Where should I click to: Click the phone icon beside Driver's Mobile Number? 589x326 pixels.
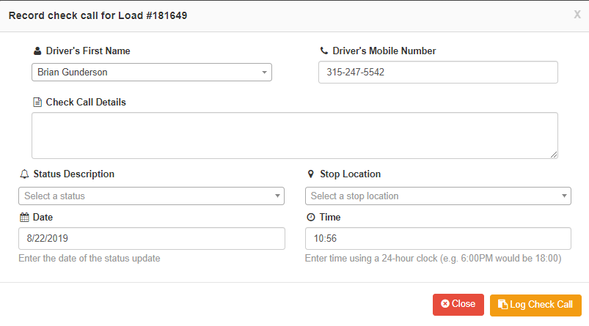[x=324, y=51]
